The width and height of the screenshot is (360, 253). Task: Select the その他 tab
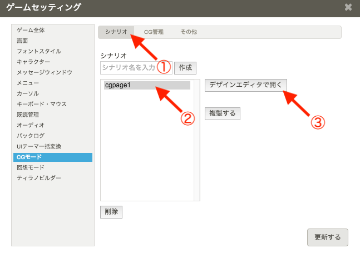[x=188, y=32]
